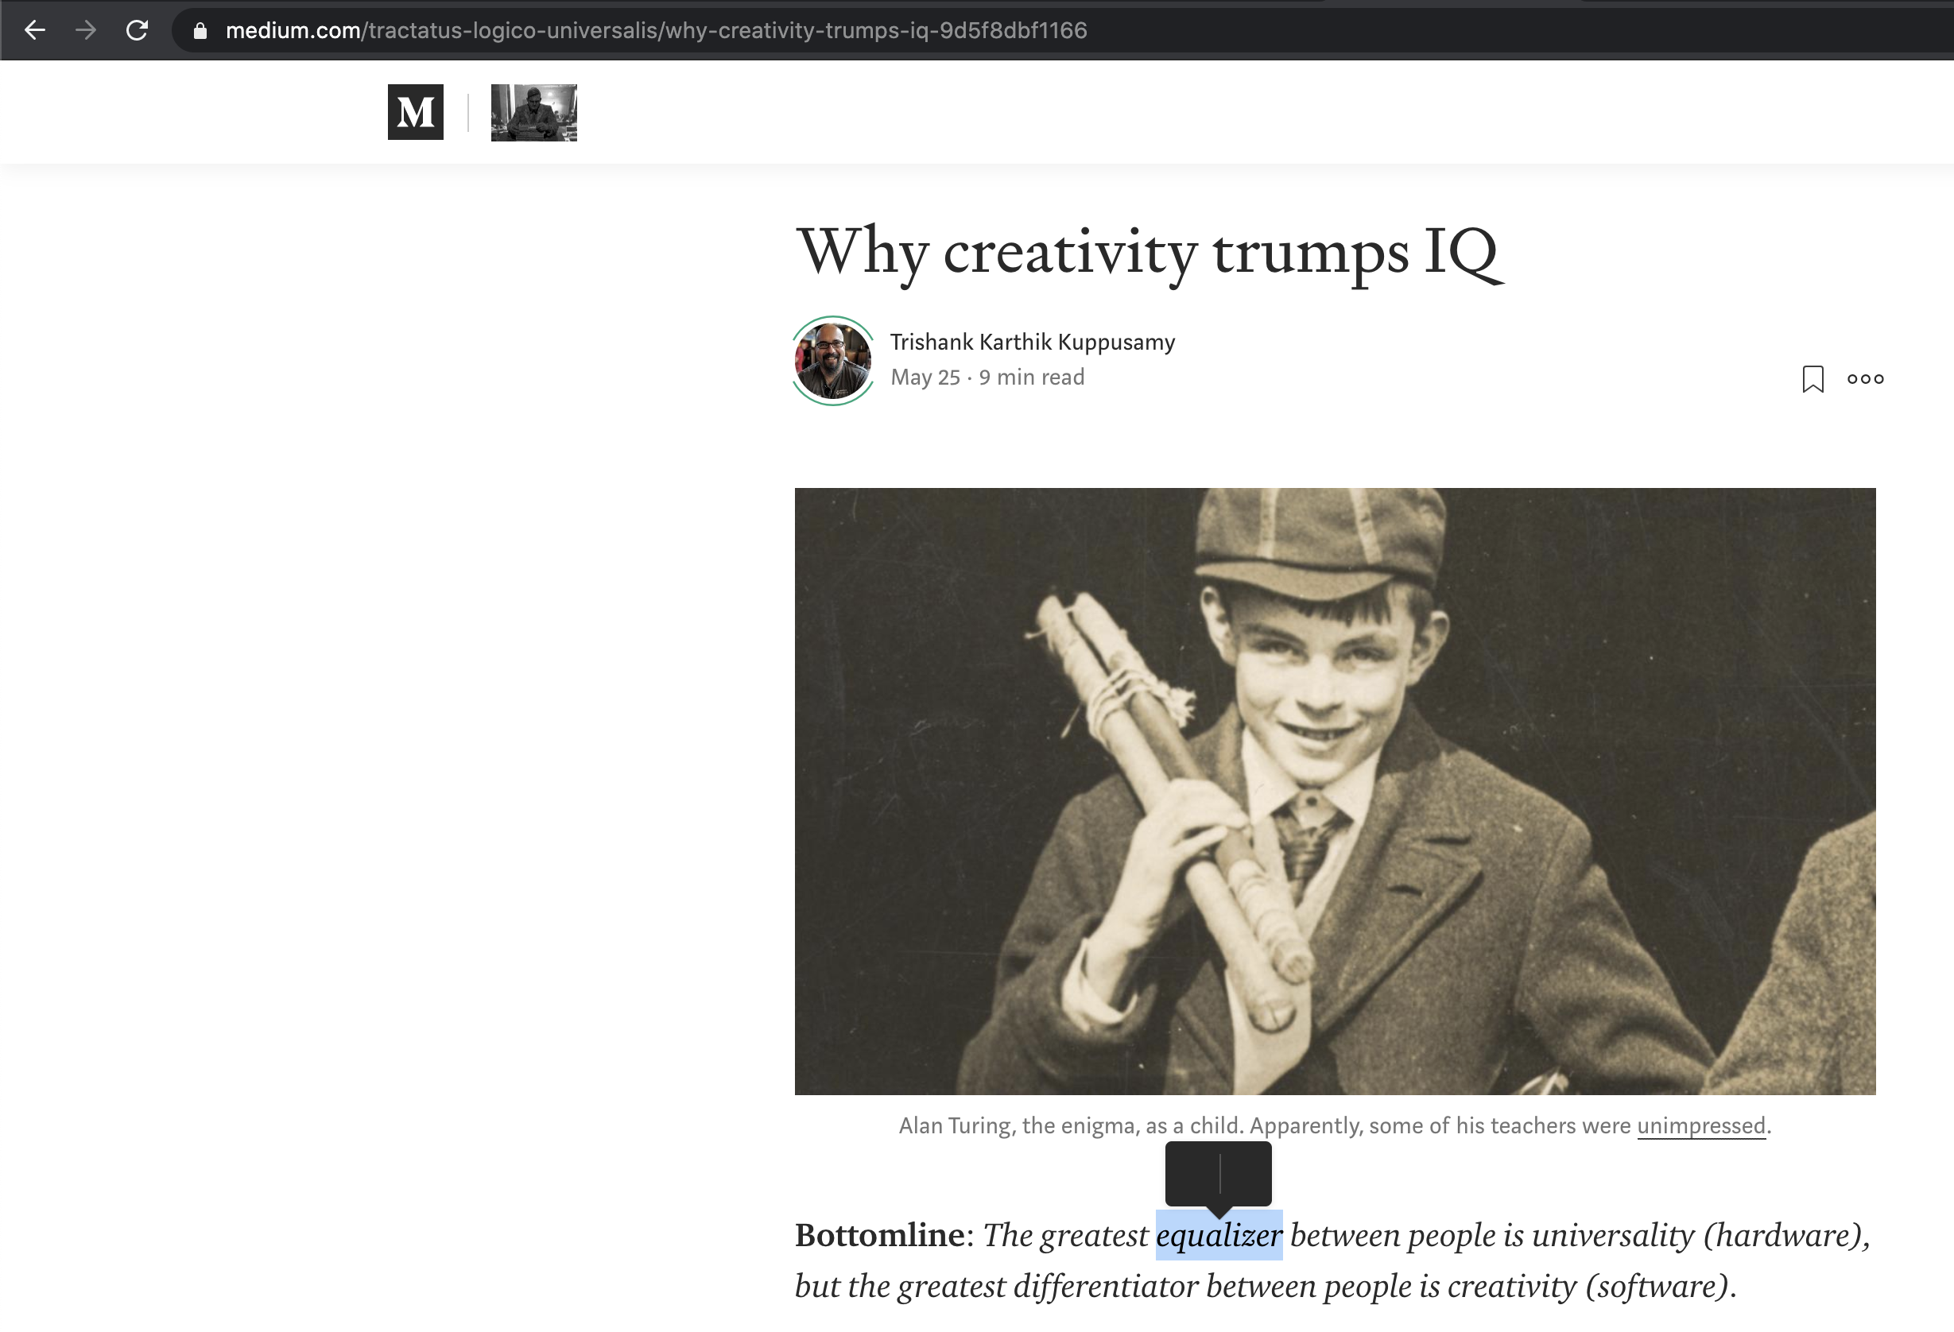Click the bold word 'Bottomline'

point(879,1235)
